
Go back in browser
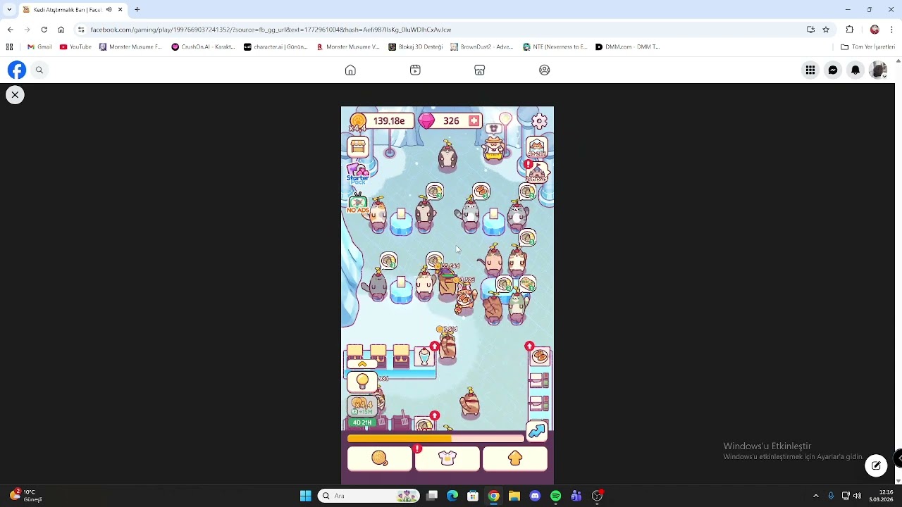pyautogui.click(x=10, y=30)
